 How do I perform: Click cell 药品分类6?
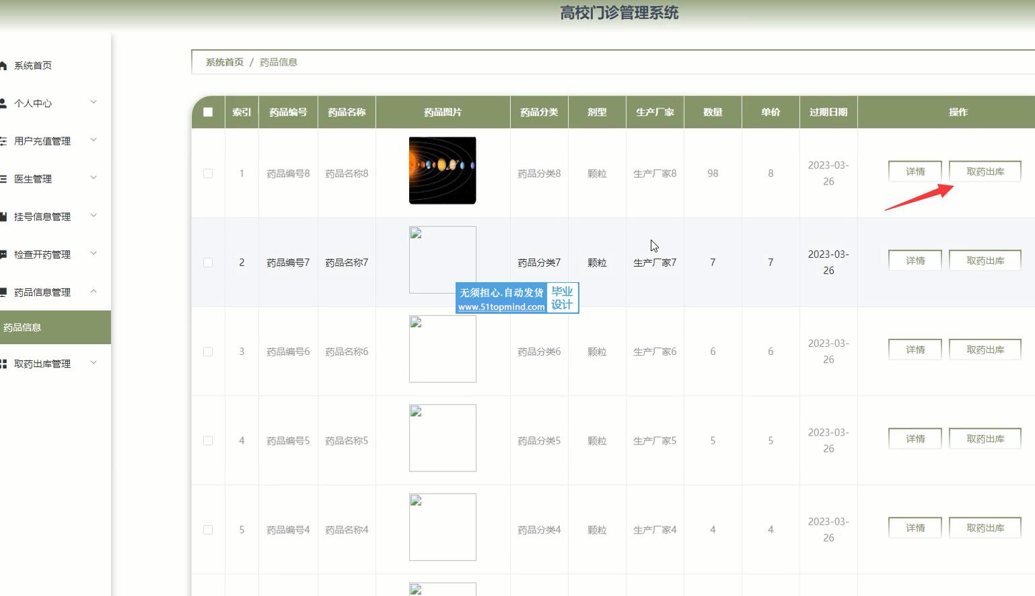(x=539, y=352)
